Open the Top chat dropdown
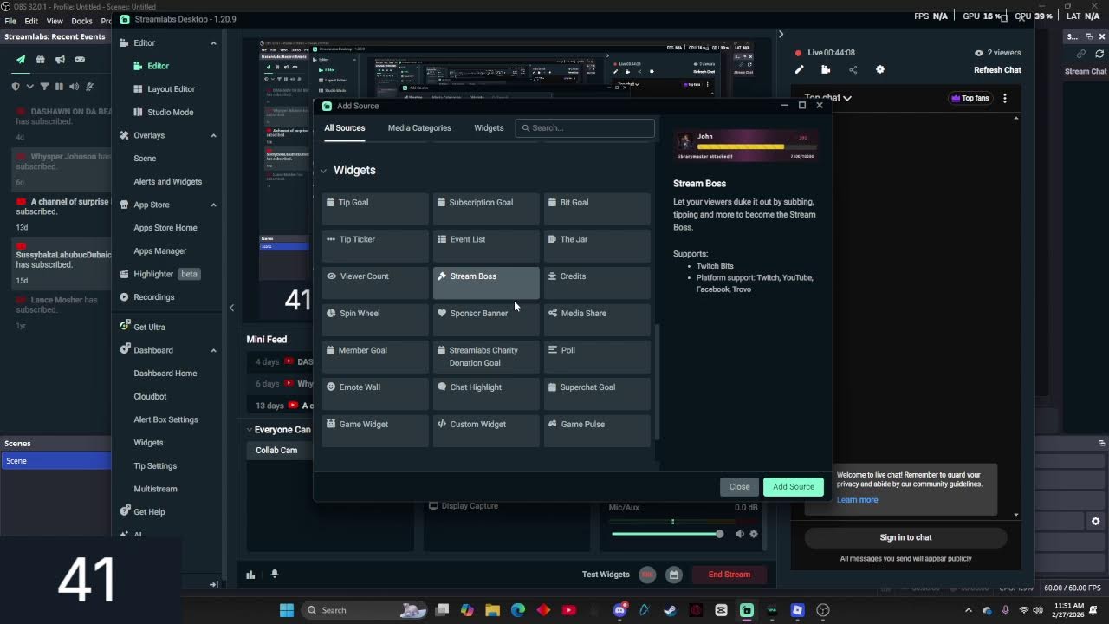1109x624 pixels. click(x=827, y=98)
